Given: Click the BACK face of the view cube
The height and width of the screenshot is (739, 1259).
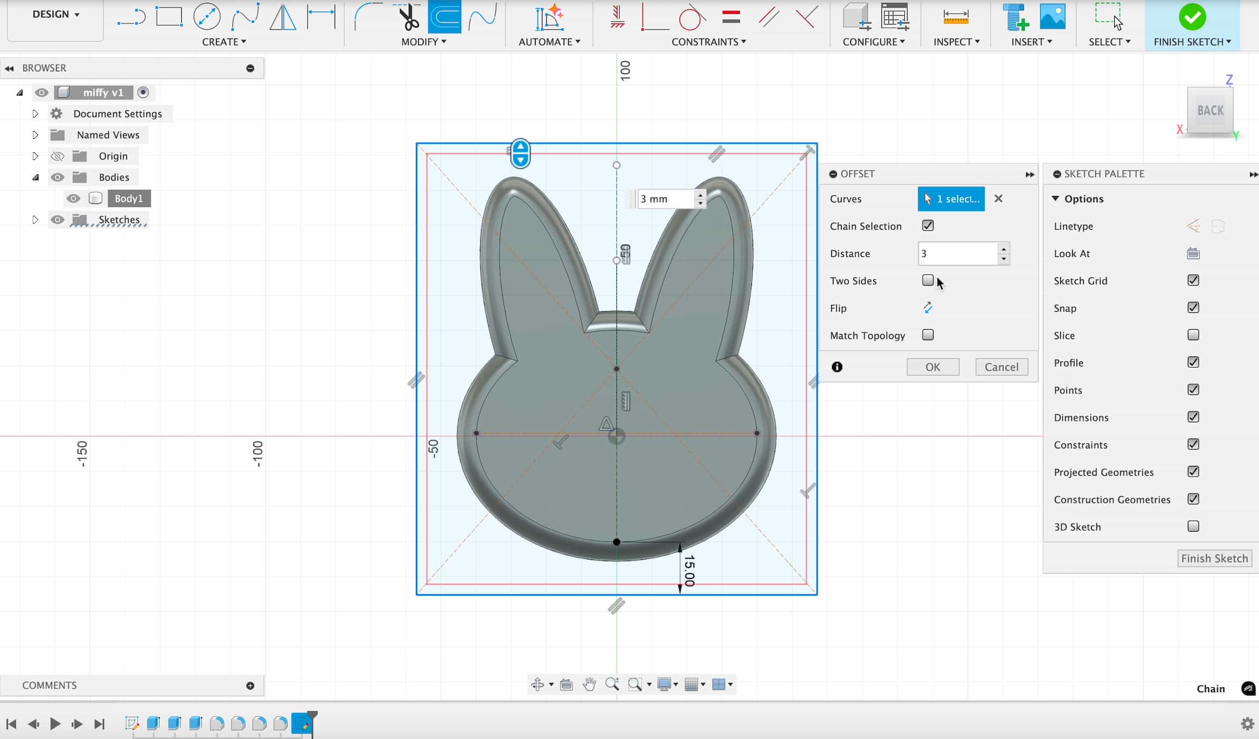Looking at the screenshot, I should pos(1210,110).
